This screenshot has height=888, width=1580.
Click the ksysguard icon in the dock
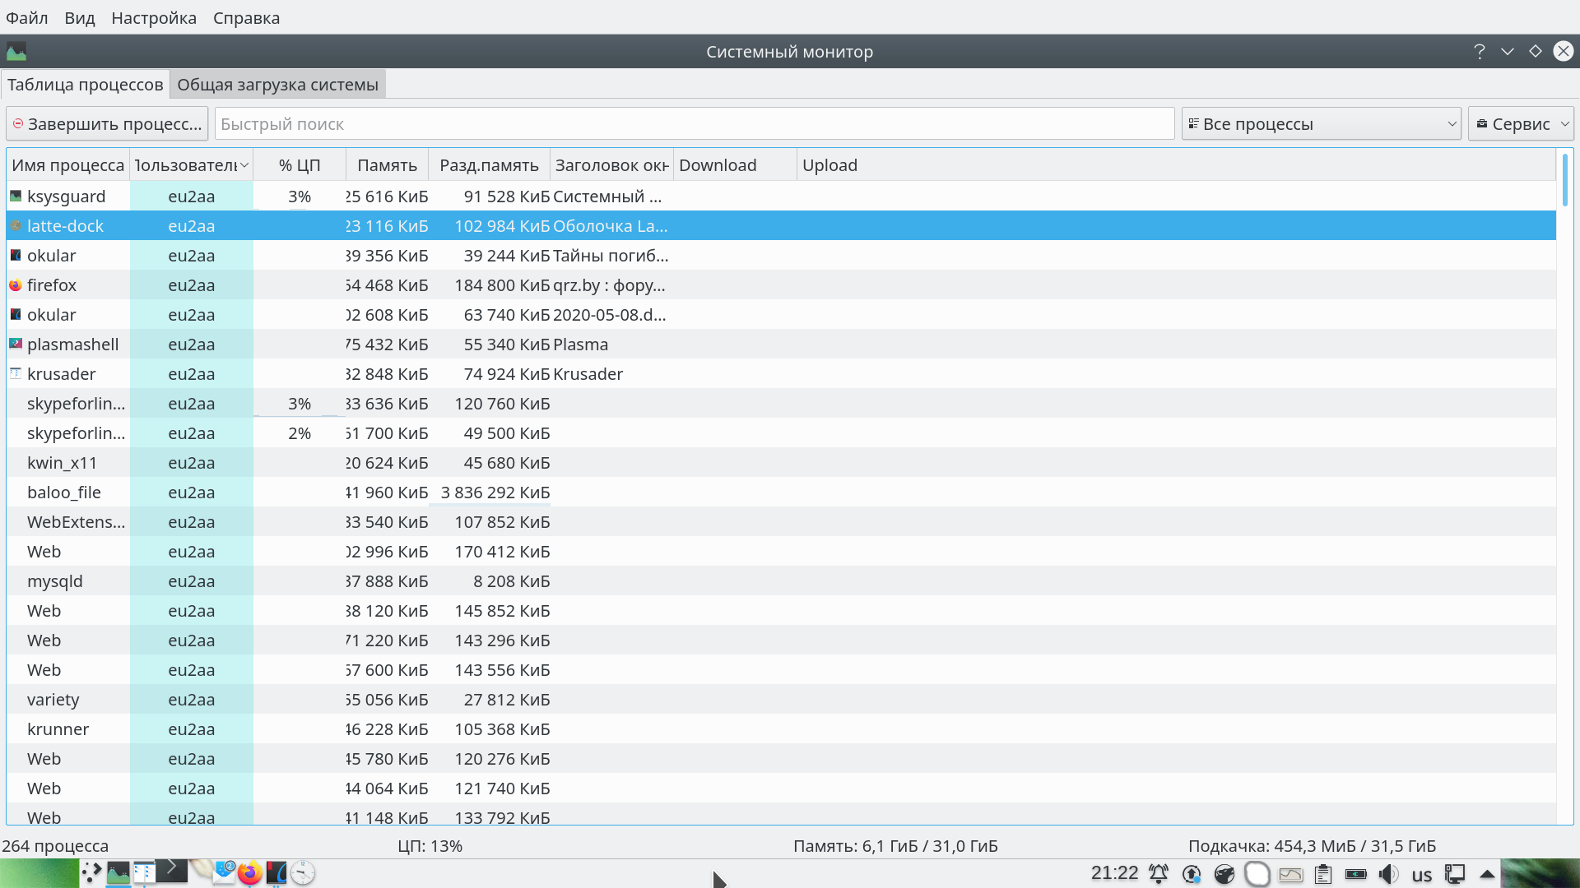point(118,872)
